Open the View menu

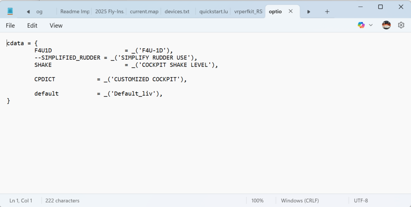(56, 25)
